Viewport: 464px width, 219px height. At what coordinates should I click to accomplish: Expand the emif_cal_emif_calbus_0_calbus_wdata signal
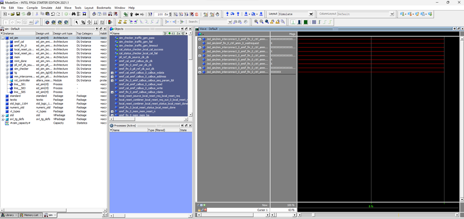pyautogui.click(x=112, y=73)
